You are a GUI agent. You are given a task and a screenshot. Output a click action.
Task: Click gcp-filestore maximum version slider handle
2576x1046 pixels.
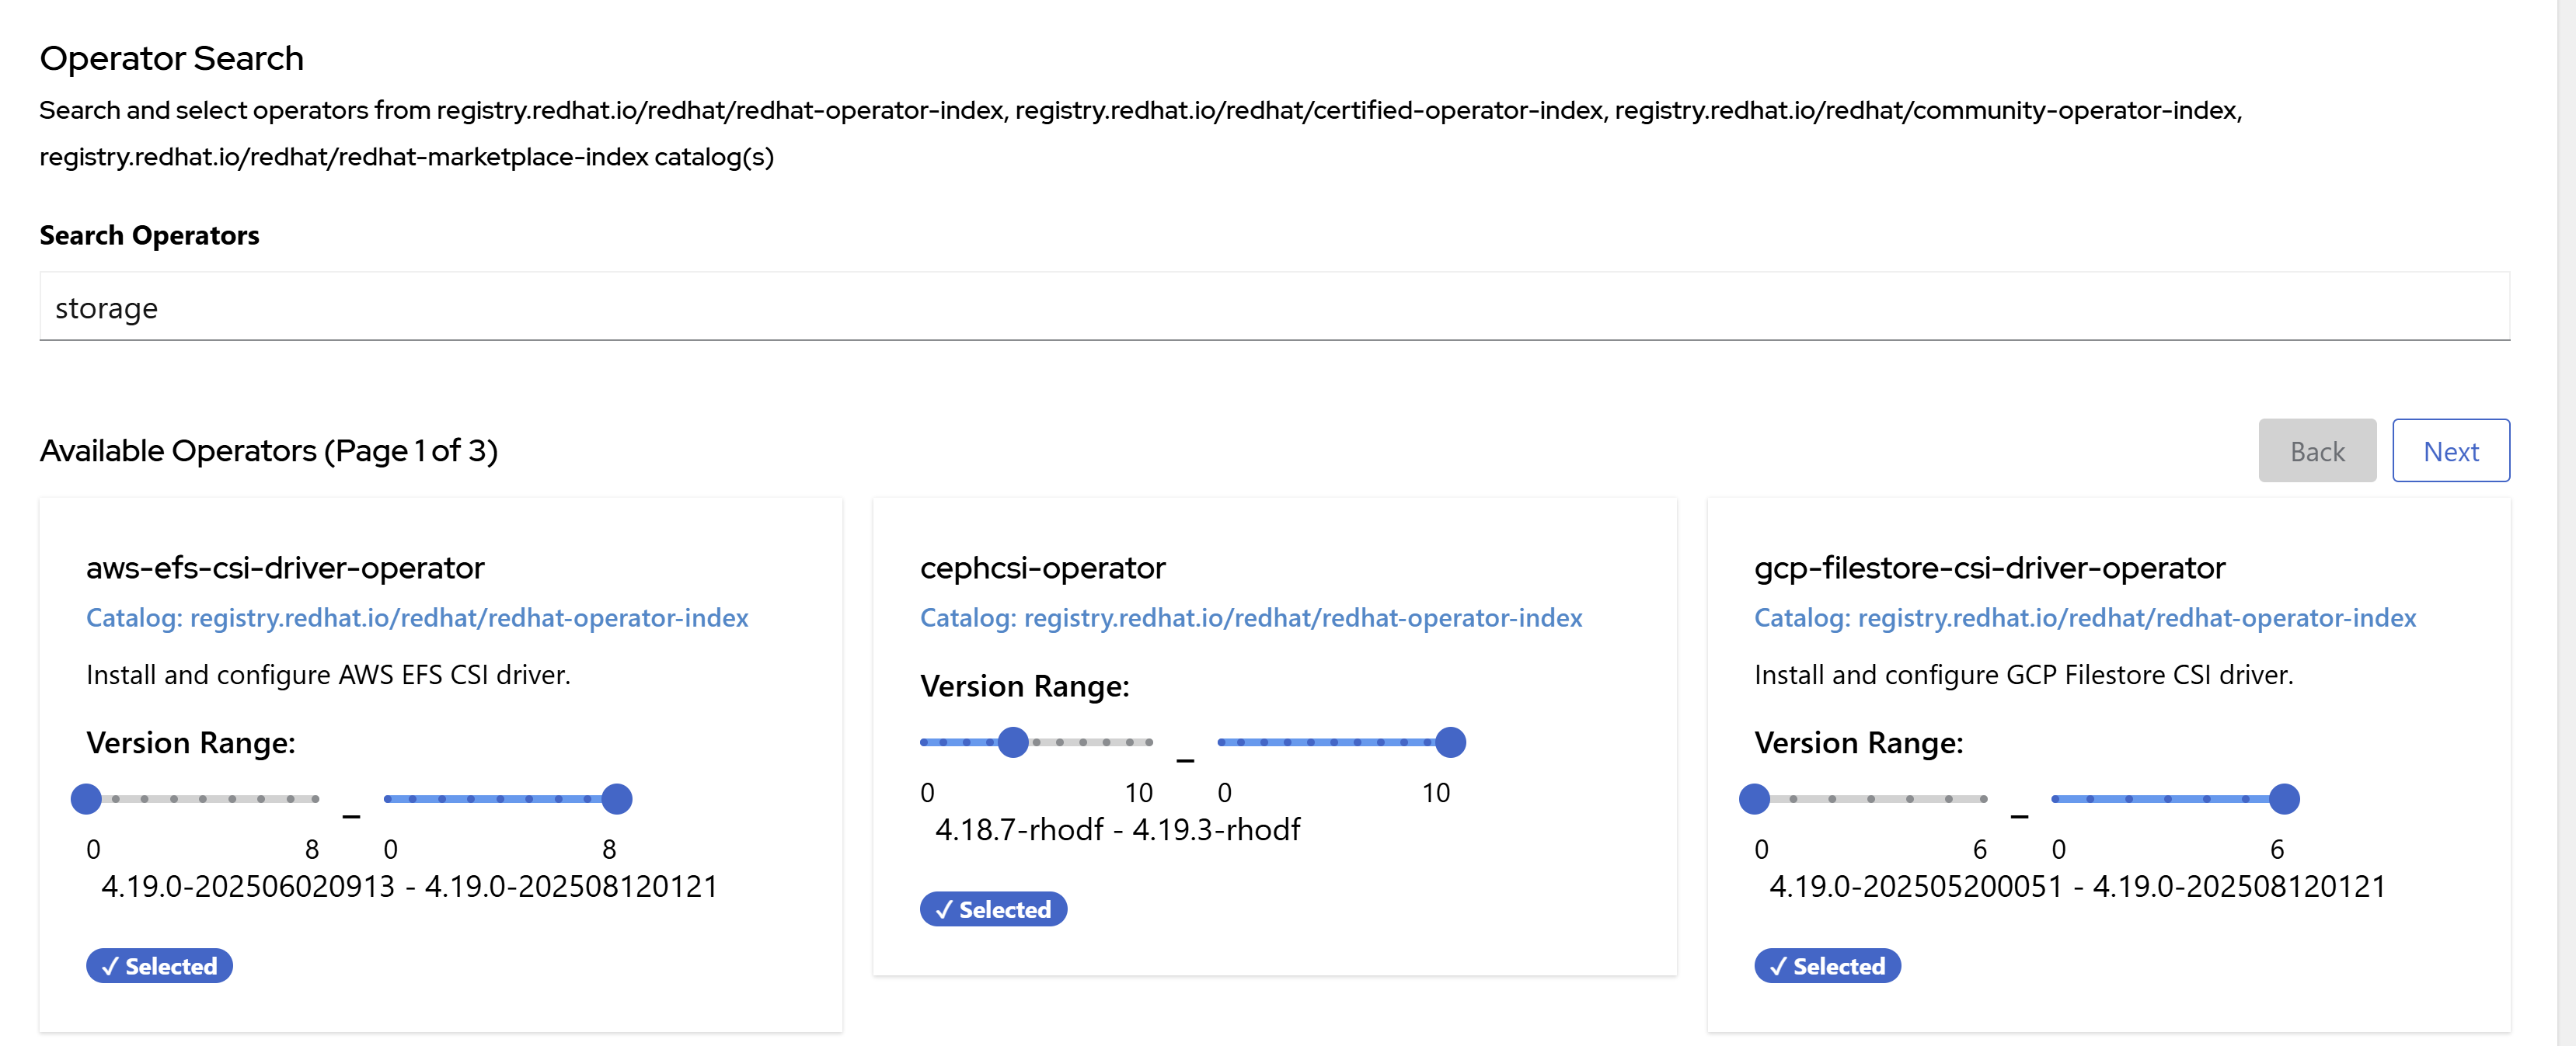[2284, 798]
